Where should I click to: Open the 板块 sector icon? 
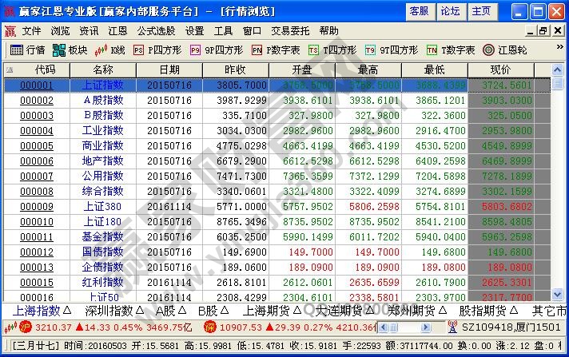pos(59,50)
